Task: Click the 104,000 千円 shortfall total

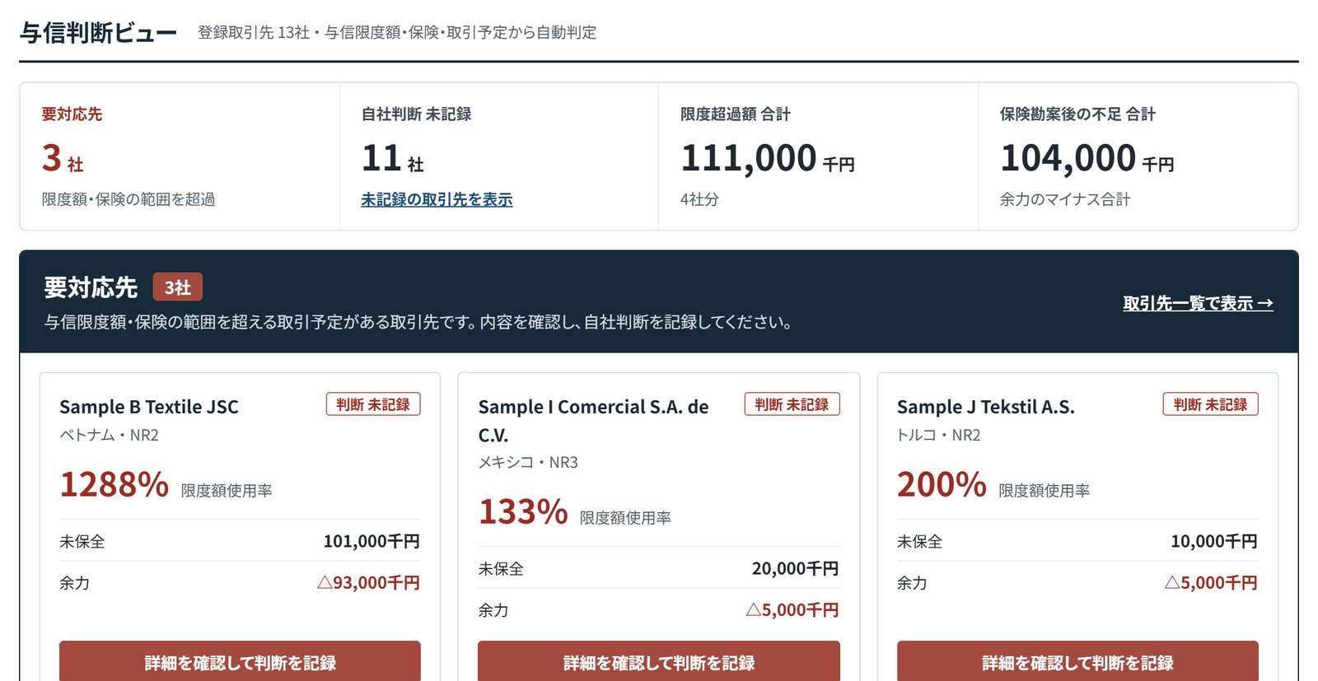Action: pos(1087,158)
